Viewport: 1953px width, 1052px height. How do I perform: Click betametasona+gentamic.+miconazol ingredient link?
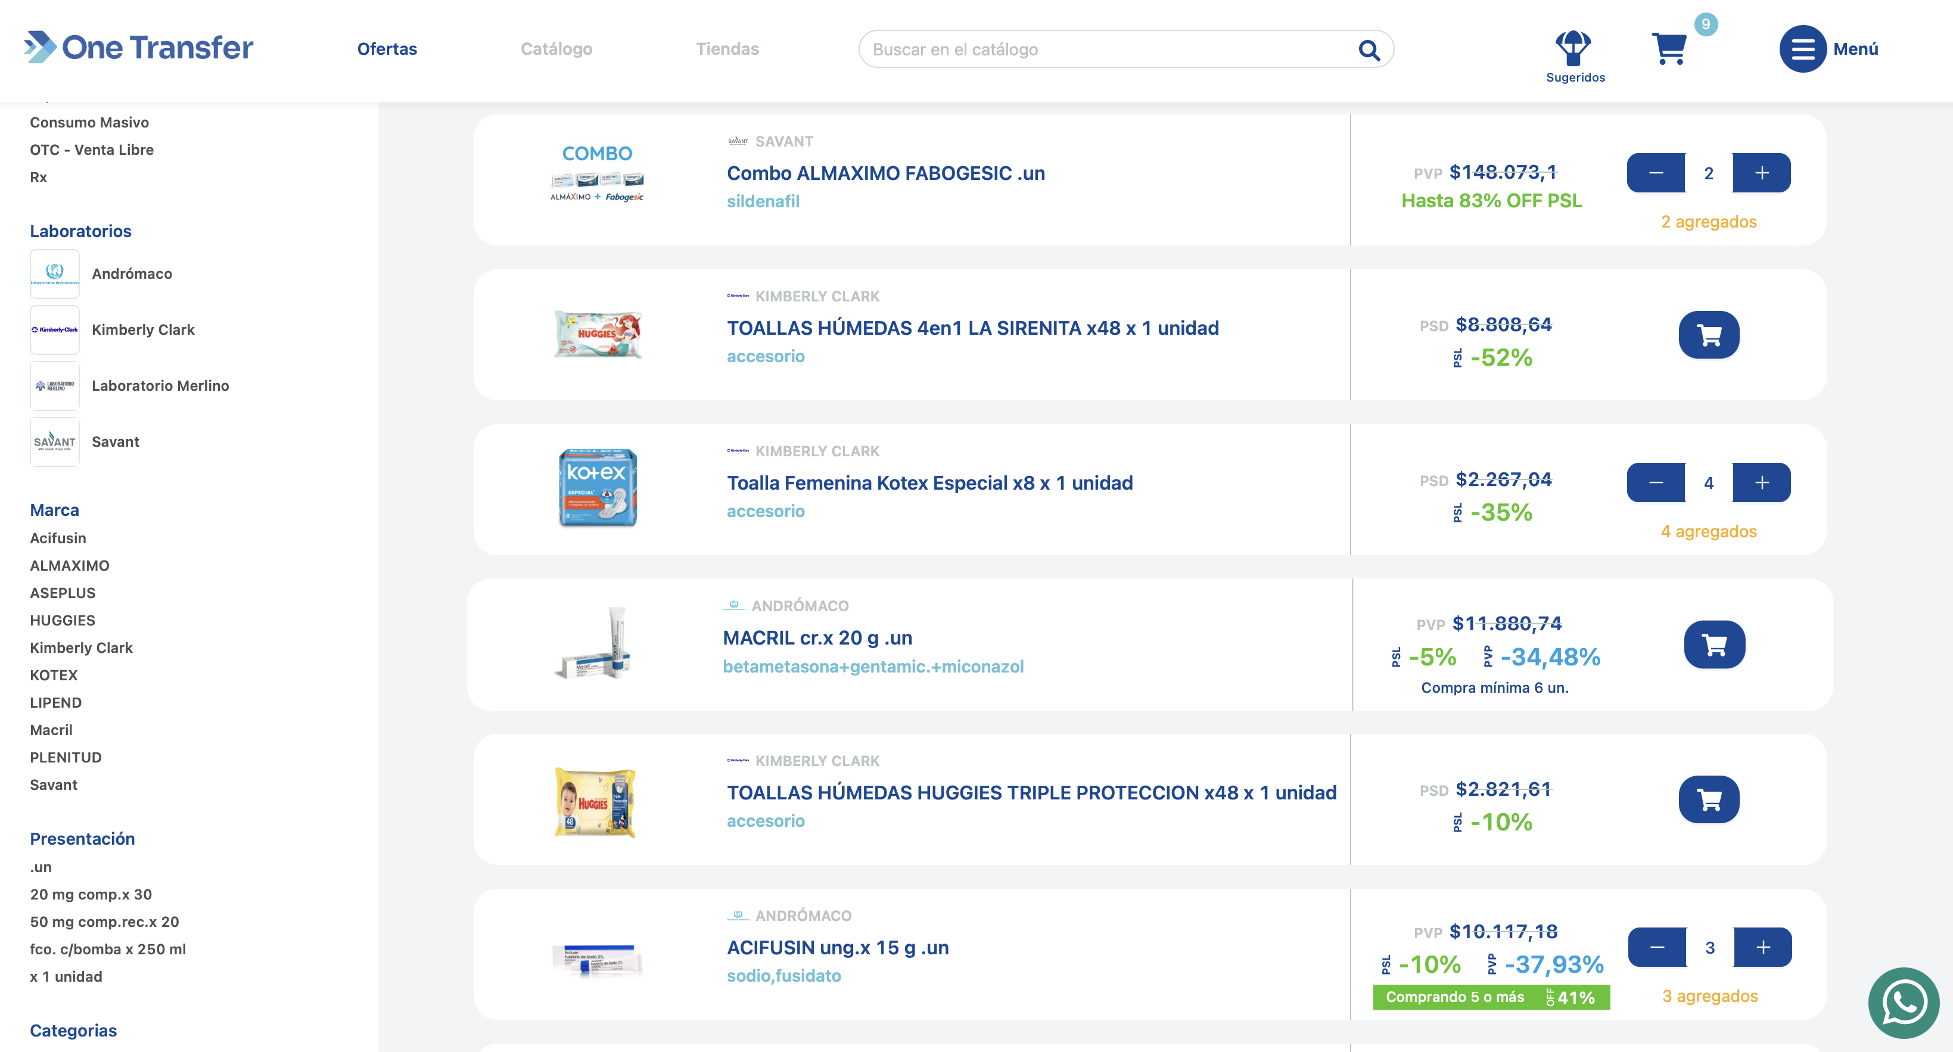873,666
